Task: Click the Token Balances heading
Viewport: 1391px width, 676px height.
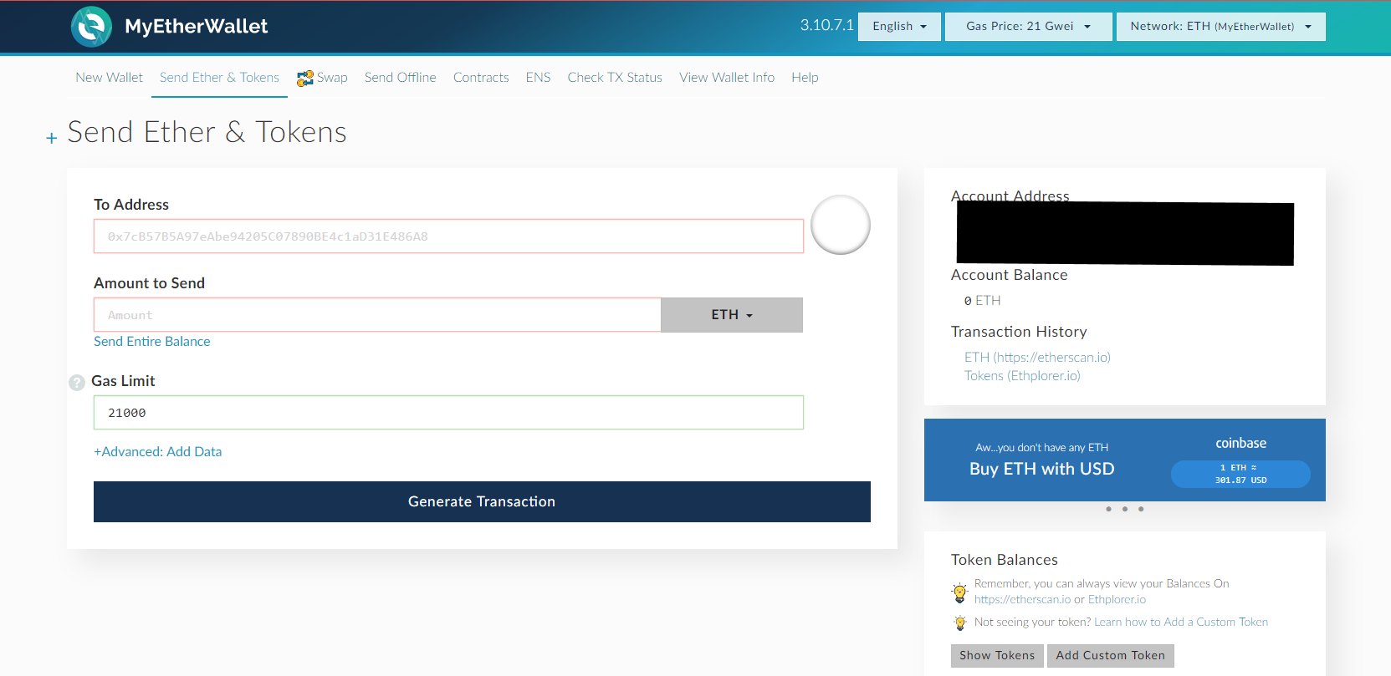Action: coord(1005,560)
